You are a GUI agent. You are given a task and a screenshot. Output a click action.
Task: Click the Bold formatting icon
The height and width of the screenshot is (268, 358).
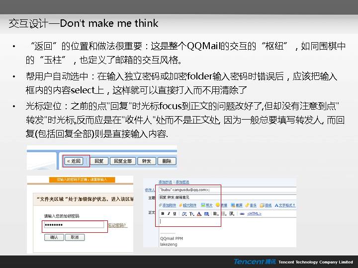point(163,213)
